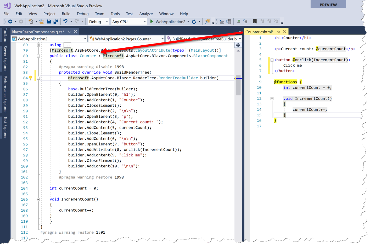Click the scrollbar up arrow in code editor
Image resolution: width=370 pixels, height=246 pixels.
coord(238,51)
